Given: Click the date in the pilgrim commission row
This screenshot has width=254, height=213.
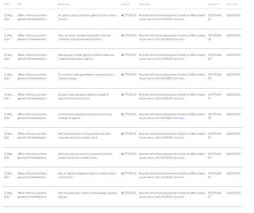Looking at the screenshot, I should pyautogui.click(x=8, y=176).
